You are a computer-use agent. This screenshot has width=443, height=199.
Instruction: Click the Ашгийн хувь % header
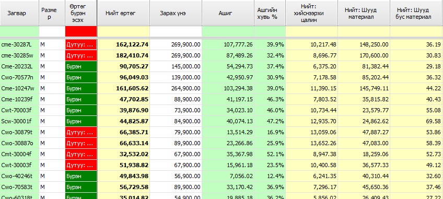click(270, 13)
